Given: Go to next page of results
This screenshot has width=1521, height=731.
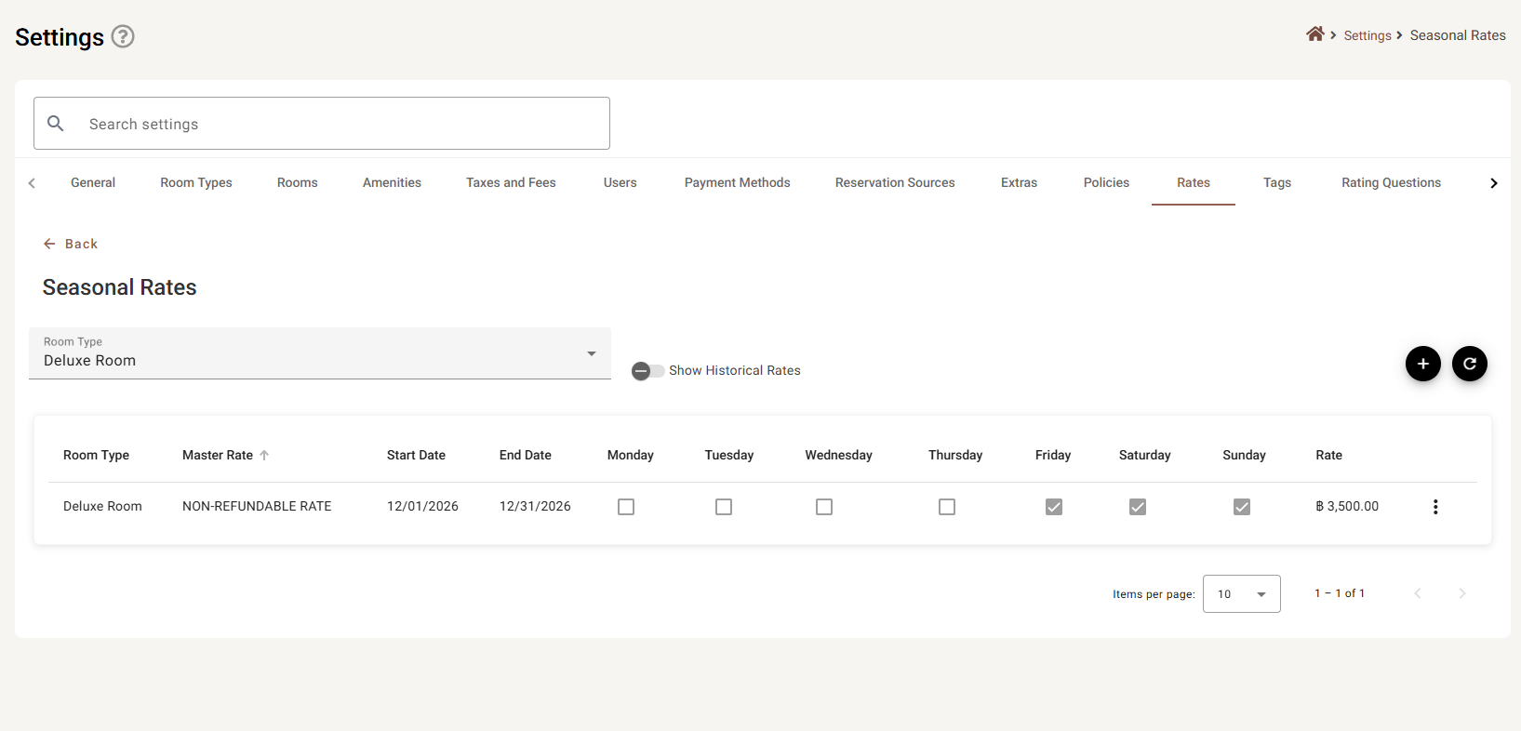Looking at the screenshot, I should 1462,593.
